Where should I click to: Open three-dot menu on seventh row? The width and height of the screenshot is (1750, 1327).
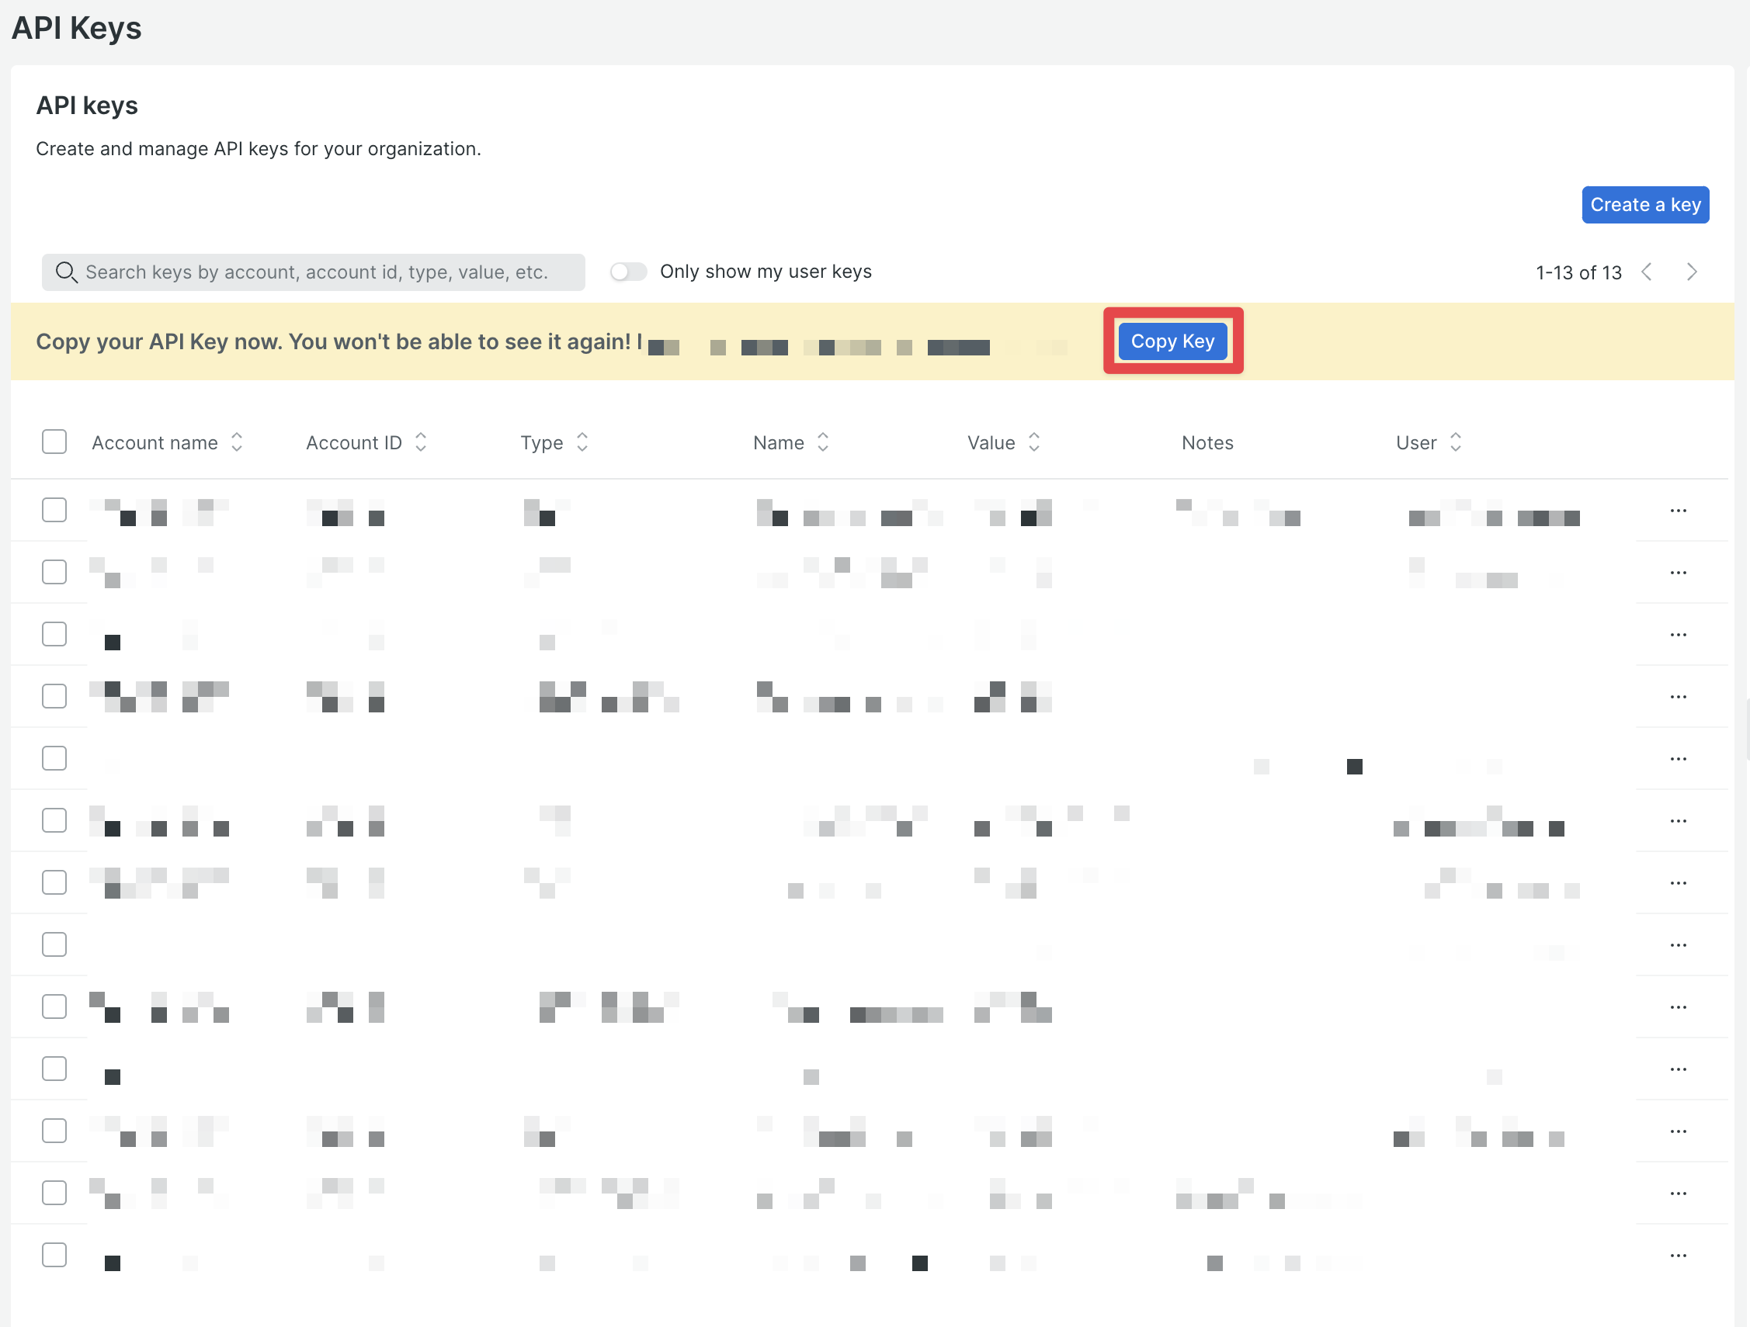1678,883
